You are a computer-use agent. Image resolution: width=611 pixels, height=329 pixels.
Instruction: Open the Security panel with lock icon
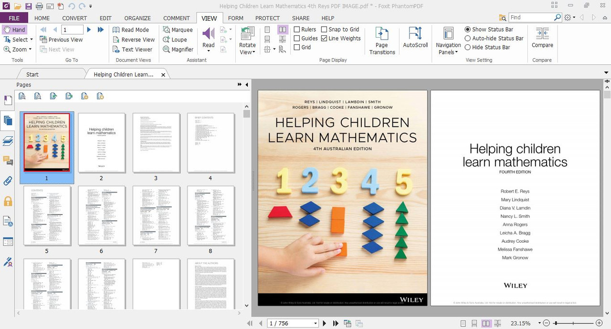click(8, 201)
